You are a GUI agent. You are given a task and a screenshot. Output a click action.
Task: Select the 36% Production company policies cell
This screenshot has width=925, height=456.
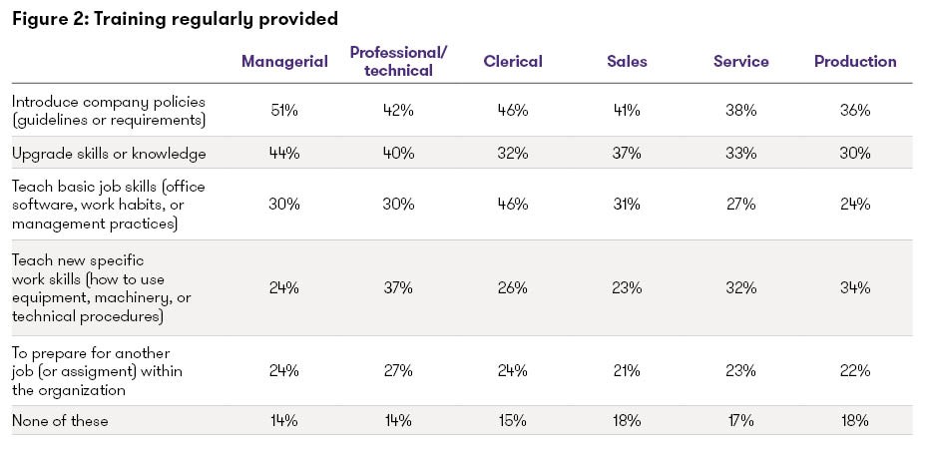(855, 110)
